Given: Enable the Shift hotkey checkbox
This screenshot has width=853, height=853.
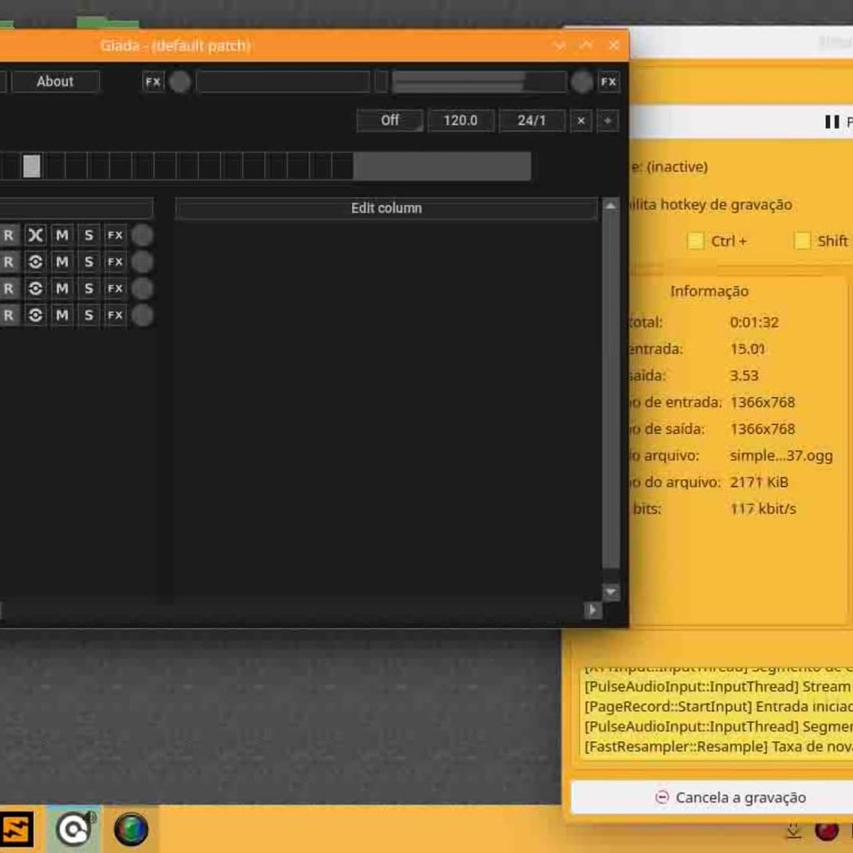Looking at the screenshot, I should (802, 241).
